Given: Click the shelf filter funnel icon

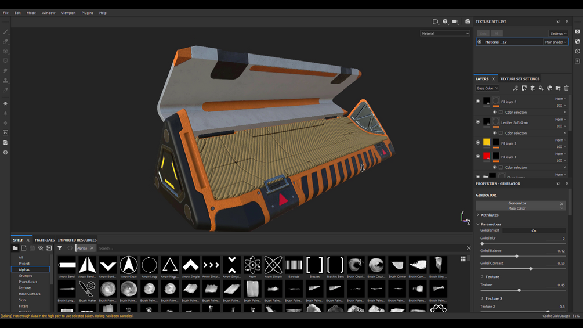Looking at the screenshot, I should point(60,248).
